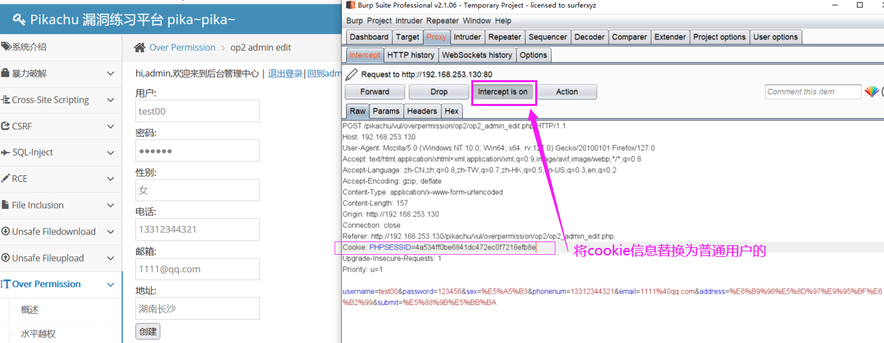884x343 pixels.
Task: Click the Unsafe Filedownload icon in sidebar
Action: pyautogui.click(x=6, y=232)
